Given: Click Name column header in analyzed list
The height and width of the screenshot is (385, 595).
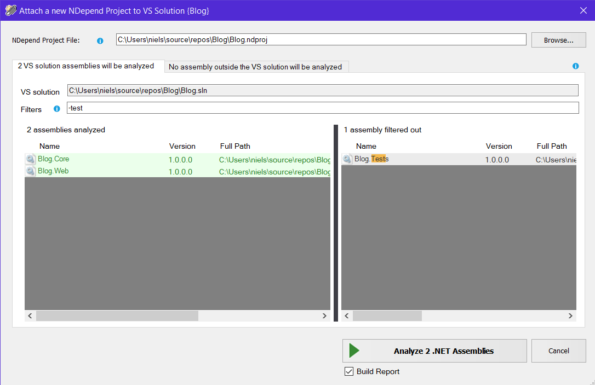Looking at the screenshot, I should (49, 146).
